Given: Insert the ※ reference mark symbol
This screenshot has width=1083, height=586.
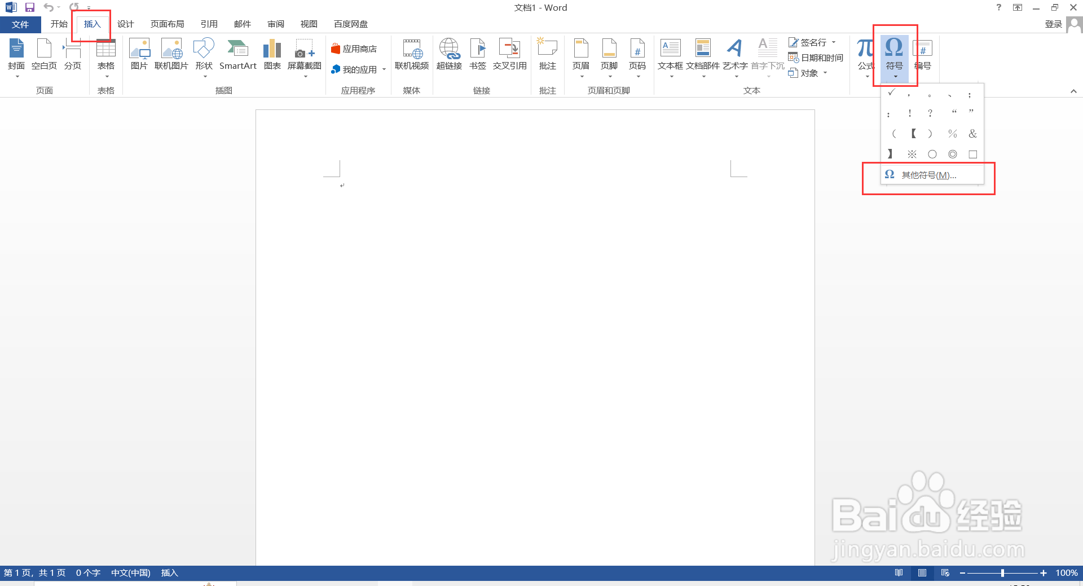Looking at the screenshot, I should pos(912,154).
